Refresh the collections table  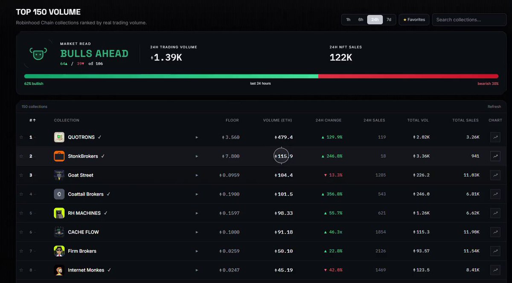(x=494, y=107)
